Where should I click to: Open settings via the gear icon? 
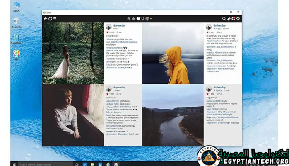click(238, 19)
